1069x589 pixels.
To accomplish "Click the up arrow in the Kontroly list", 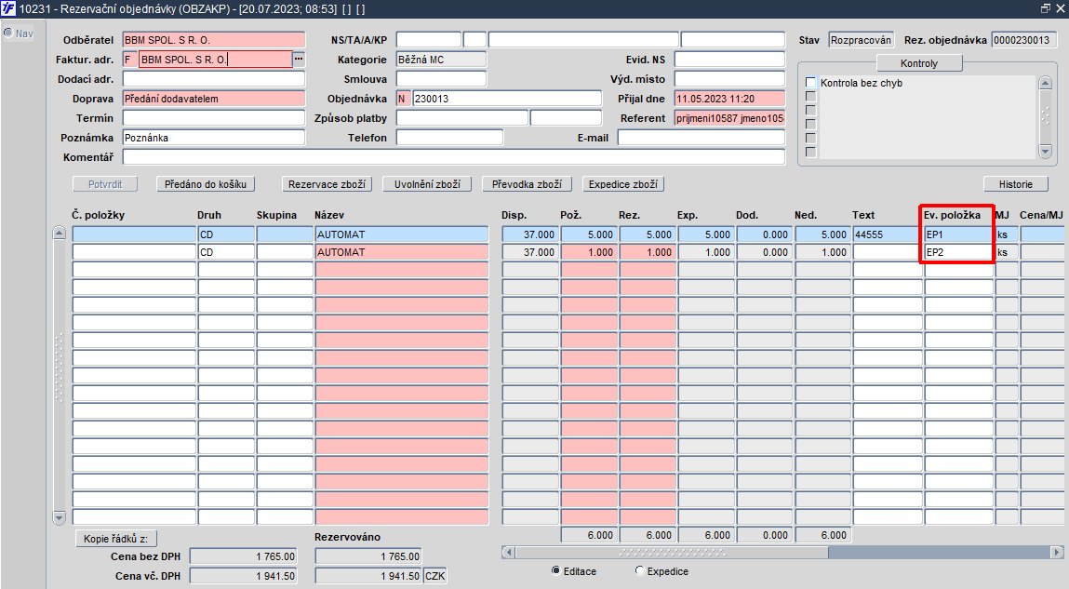I will coord(1045,83).
